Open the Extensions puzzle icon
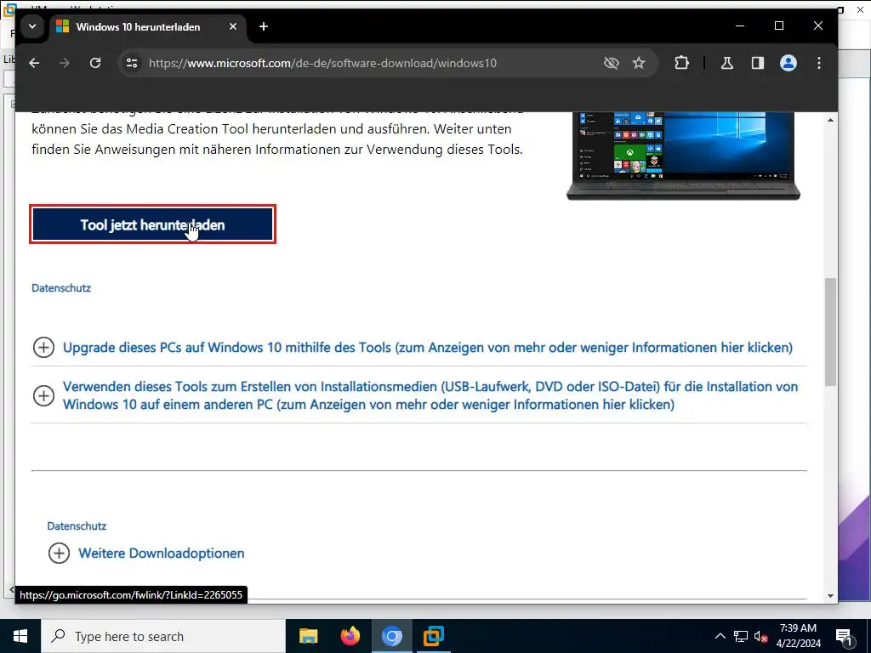871x653 pixels. pyautogui.click(x=681, y=63)
